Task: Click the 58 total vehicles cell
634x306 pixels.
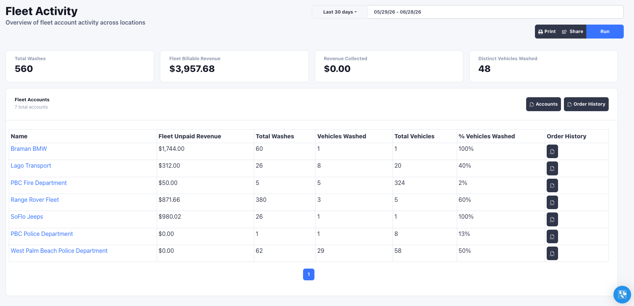Action: tap(425, 253)
